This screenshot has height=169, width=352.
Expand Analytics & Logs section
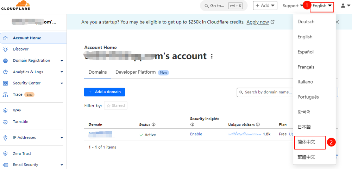click(62, 72)
